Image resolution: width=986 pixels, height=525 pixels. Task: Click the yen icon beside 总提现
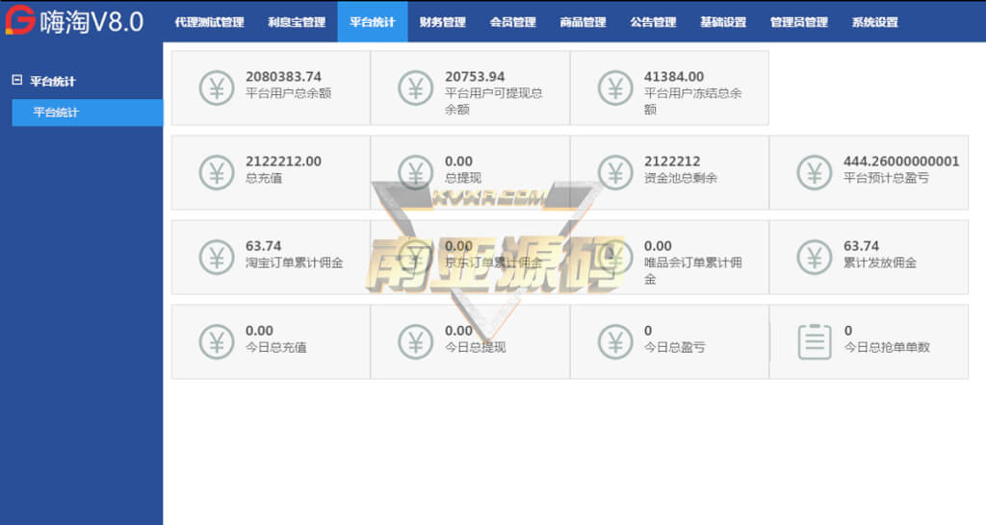pos(416,173)
